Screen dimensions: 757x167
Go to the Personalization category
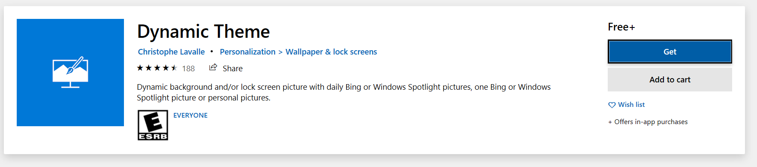[247, 52]
